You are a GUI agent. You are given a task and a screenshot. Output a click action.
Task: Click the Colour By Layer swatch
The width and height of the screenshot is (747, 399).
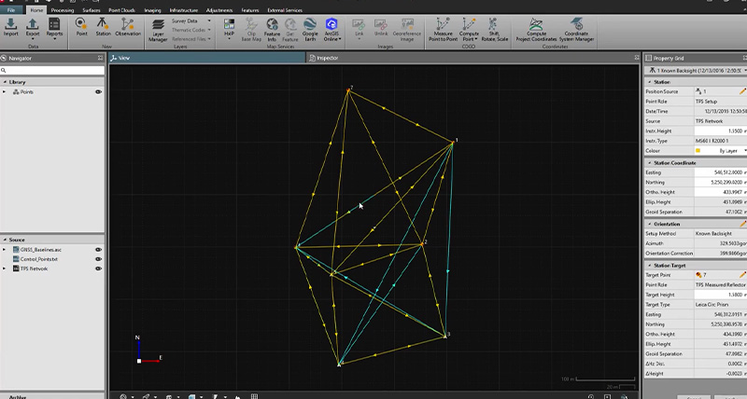[697, 149]
